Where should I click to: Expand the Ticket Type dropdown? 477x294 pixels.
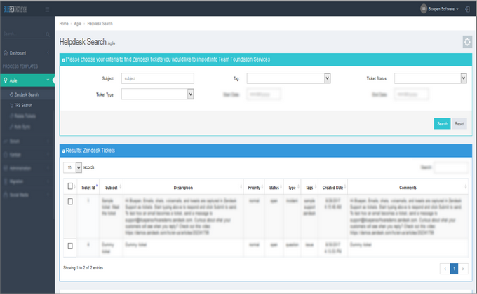click(x=158, y=94)
